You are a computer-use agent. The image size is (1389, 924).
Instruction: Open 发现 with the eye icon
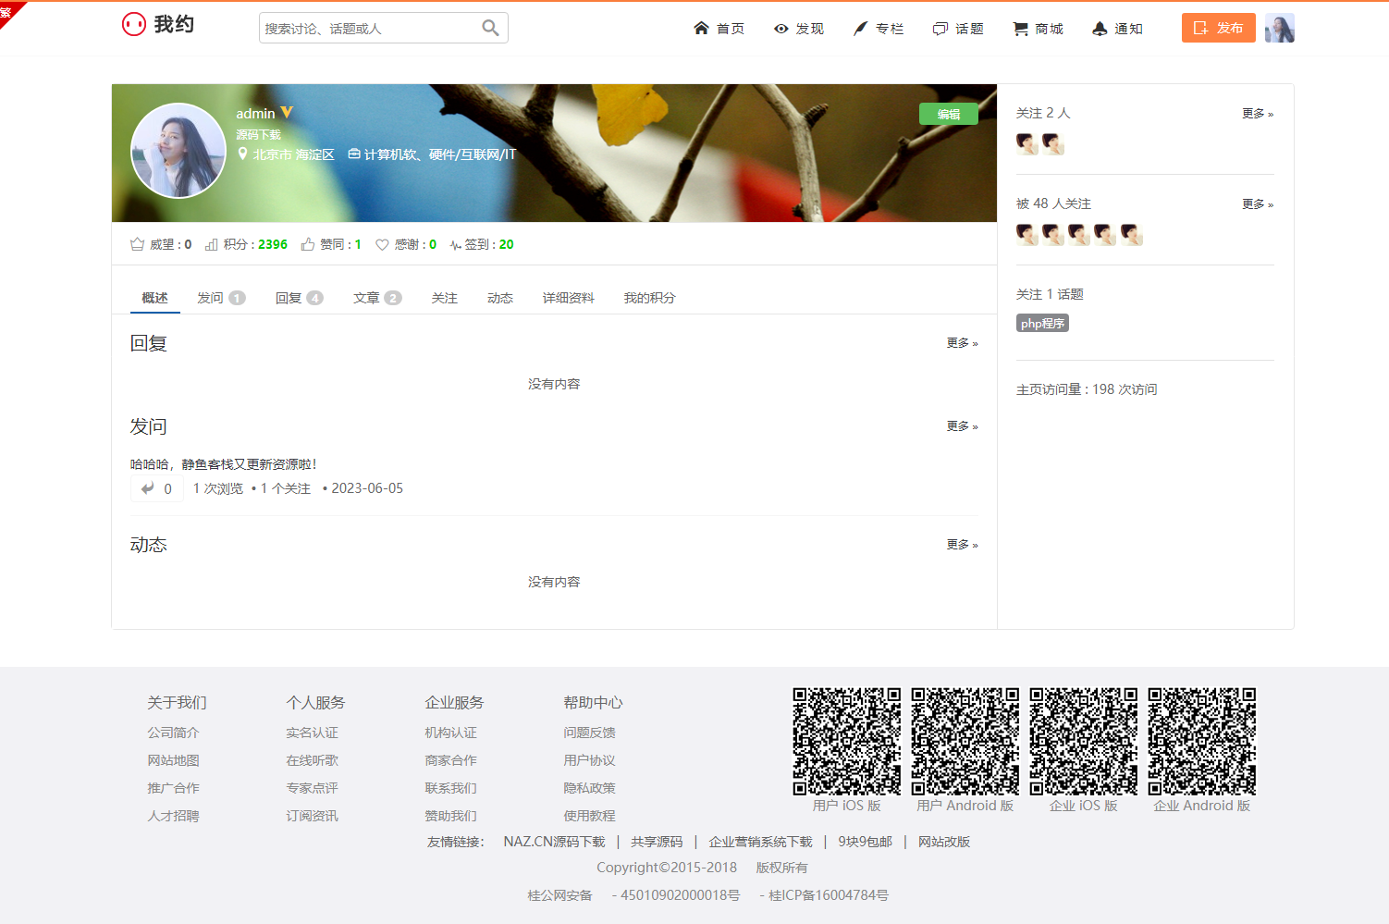pyautogui.click(x=781, y=29)
